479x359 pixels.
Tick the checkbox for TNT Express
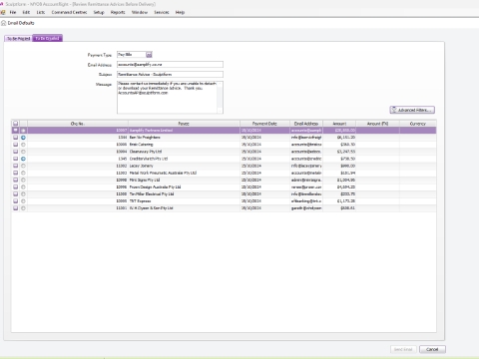pos(16,201)
